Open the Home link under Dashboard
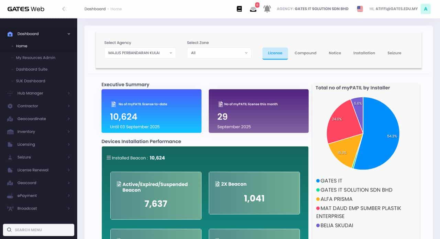The height and width of the screenshot is (239, 440). point(22,46)
